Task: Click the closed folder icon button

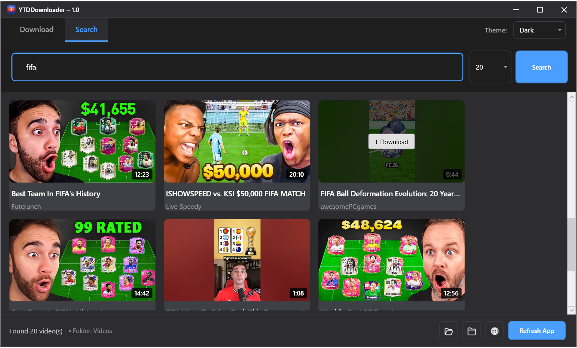Action: tap(472, 331)
